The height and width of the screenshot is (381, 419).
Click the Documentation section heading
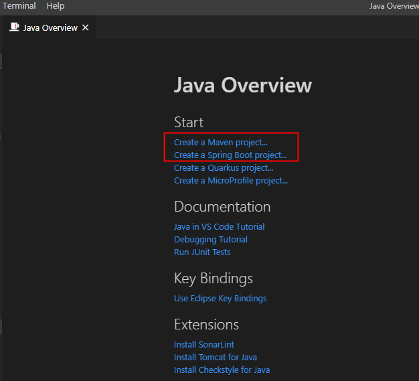click(x=222, y=207)
